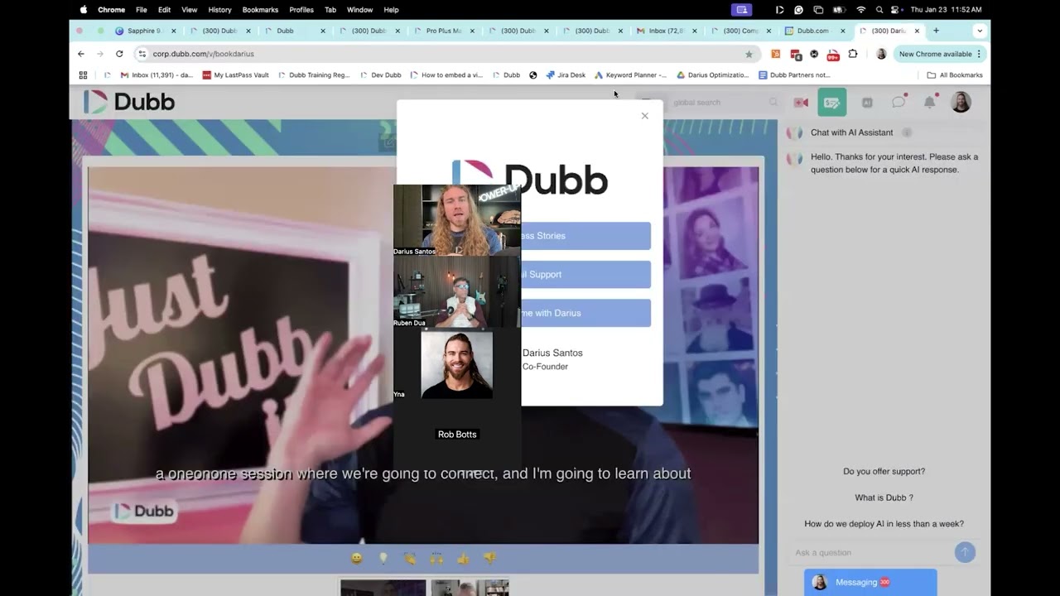Screen dimensions: 1060x596
Task: Send the question with the arrow button
Action: click(x=965, y=552)
